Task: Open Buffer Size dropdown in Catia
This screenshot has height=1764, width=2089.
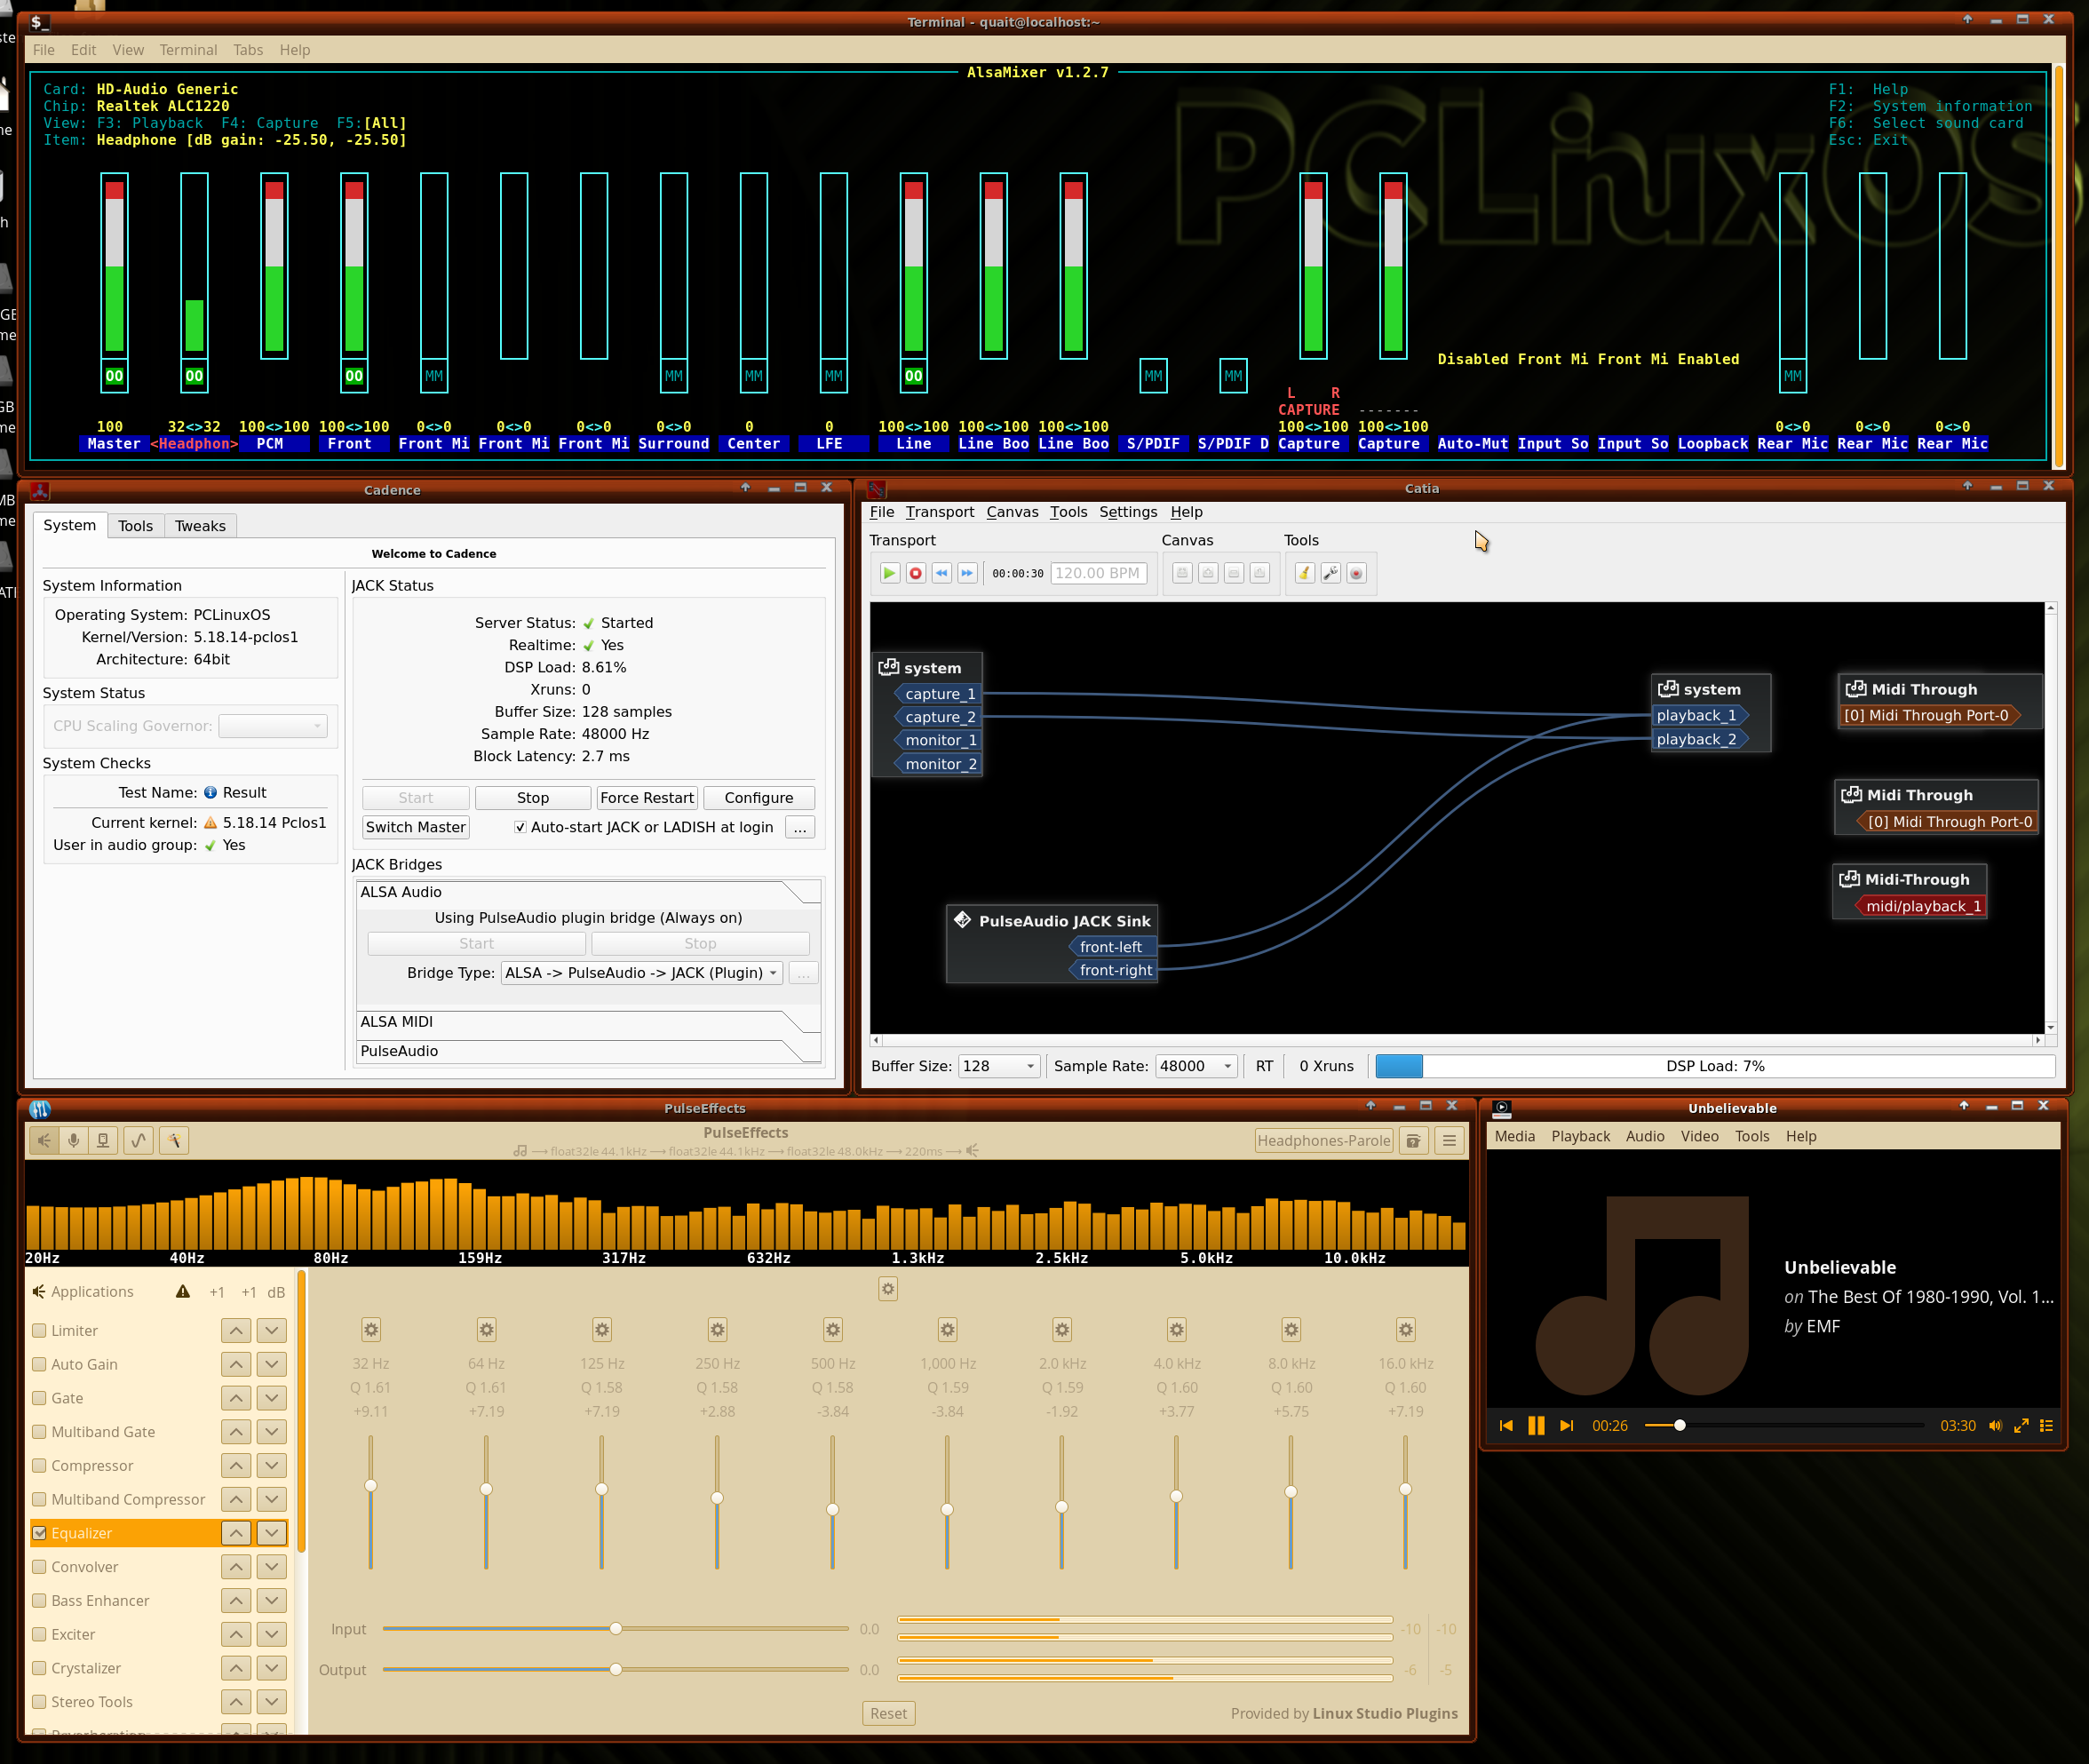Action: (998, 1066)
